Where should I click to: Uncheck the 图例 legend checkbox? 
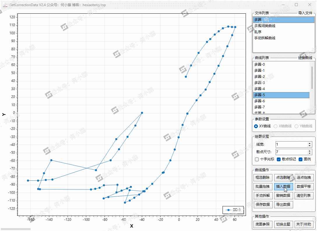[301, 159]
